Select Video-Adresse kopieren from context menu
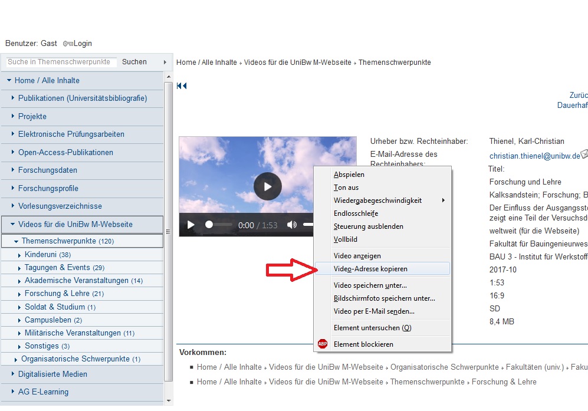Viewport: 588px width, 411px height. pyautogui.click(x=370, y=269)
